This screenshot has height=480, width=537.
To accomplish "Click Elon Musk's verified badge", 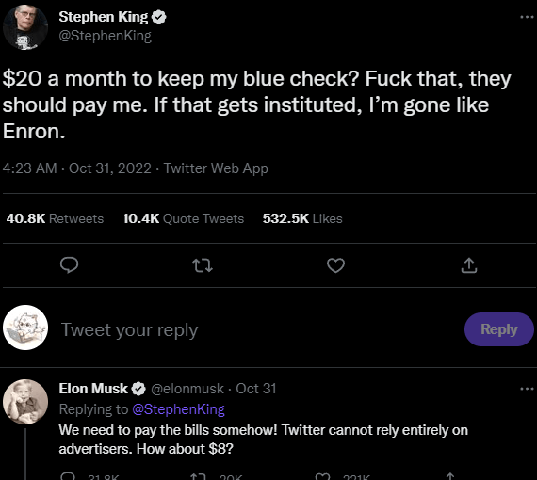I will [138, 389].
